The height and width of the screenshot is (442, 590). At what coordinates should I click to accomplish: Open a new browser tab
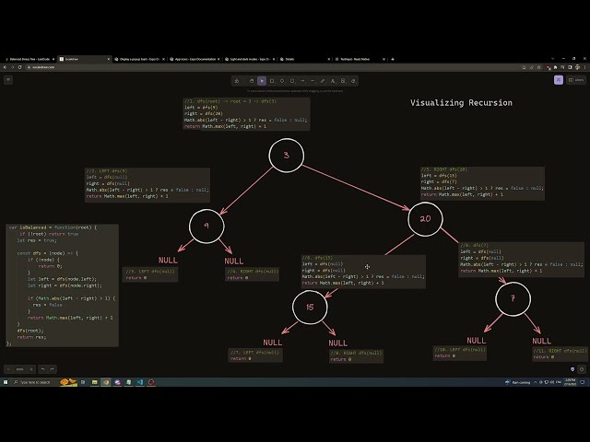tap(393, 59)
